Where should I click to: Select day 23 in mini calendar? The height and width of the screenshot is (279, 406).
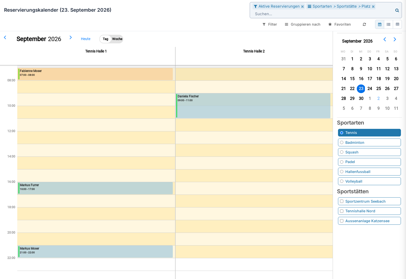(x=361, y=89)
